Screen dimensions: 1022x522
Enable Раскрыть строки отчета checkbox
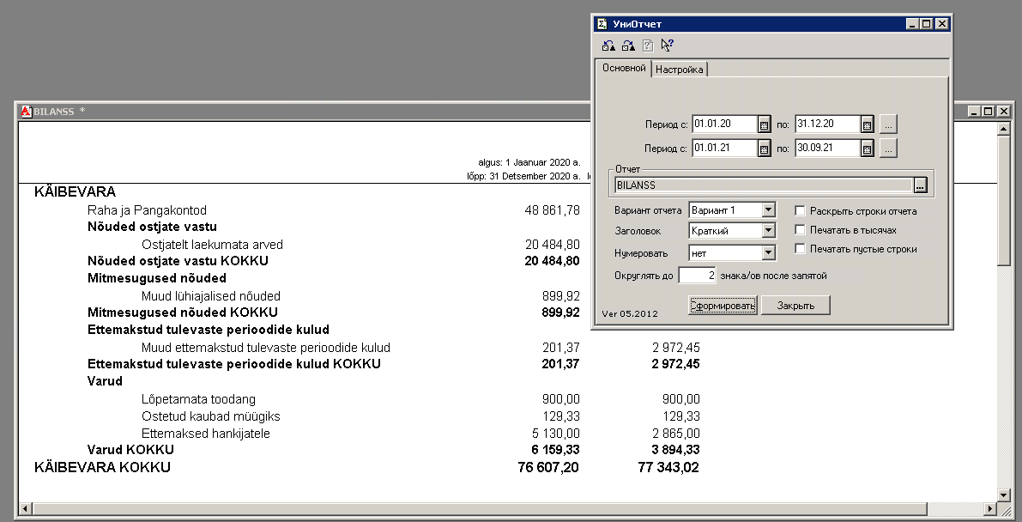click(x=801, y=210)
